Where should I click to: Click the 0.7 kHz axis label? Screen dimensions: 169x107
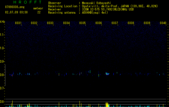coord(2,88)
